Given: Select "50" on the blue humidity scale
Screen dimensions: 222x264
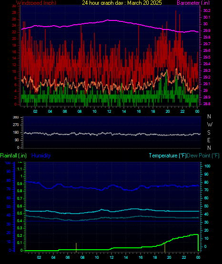Looking at the screenshot, I should [x=9, y=206].
